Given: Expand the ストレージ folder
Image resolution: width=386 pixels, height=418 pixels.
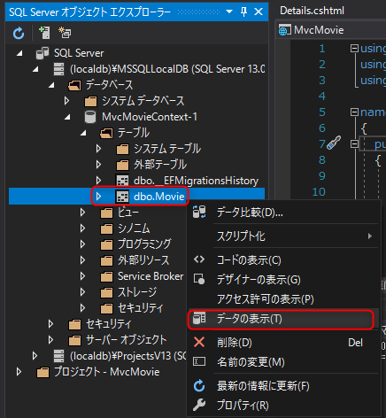Looking at the screenshot, I should tap(82, 292).
